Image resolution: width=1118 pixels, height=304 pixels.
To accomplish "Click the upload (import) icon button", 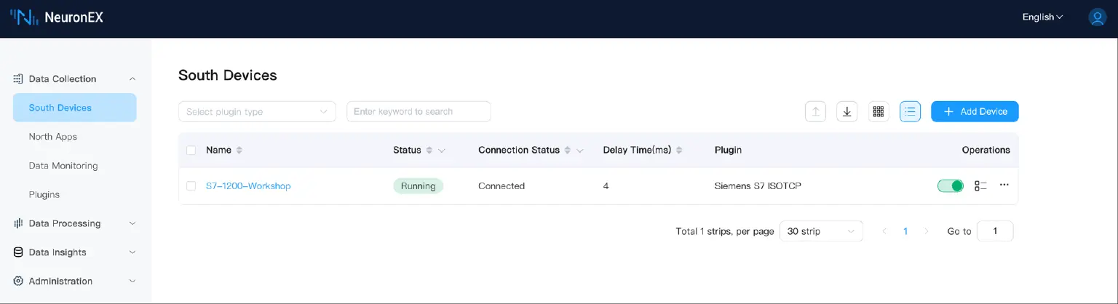I will point(815,111).
